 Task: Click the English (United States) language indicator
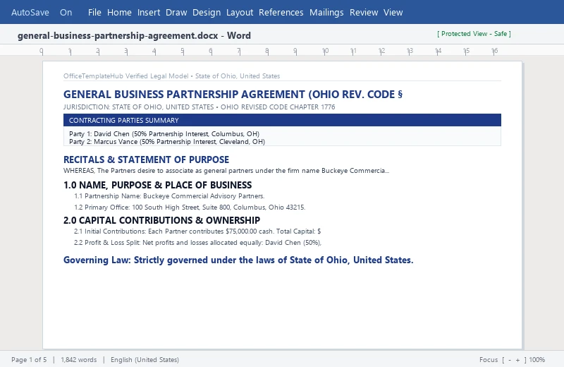click(145, 359)
